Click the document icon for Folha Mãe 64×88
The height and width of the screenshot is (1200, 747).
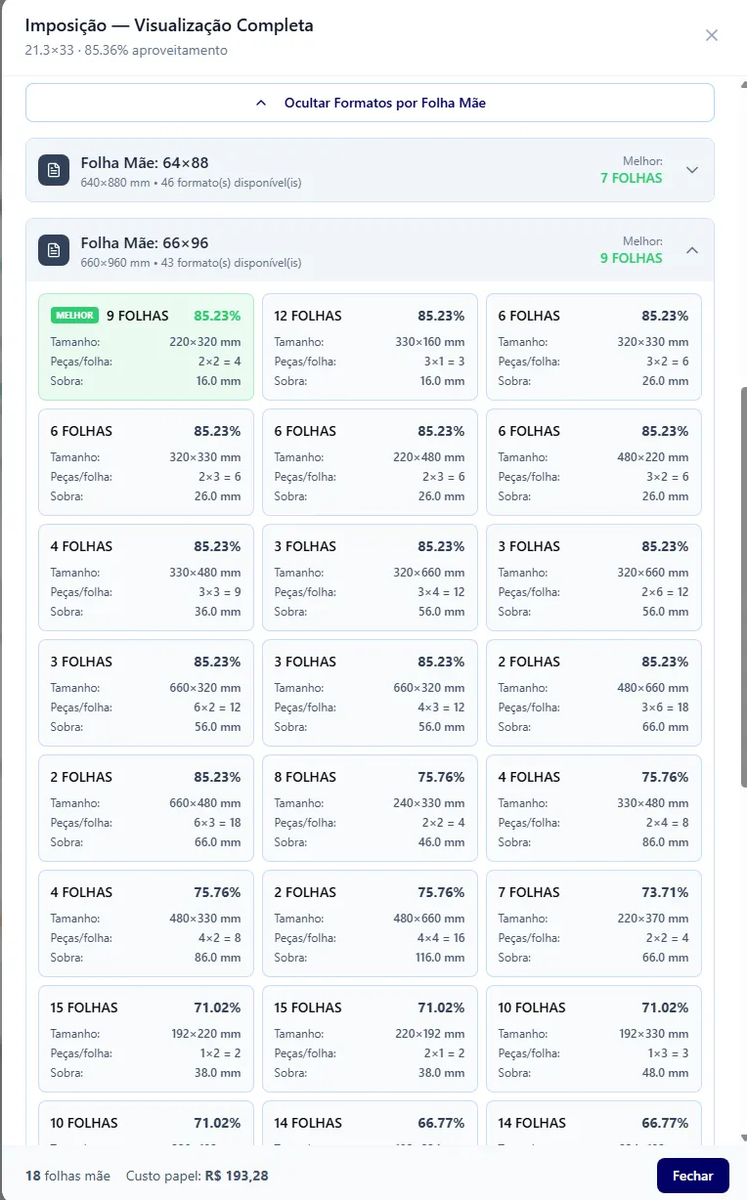[54, 170]
